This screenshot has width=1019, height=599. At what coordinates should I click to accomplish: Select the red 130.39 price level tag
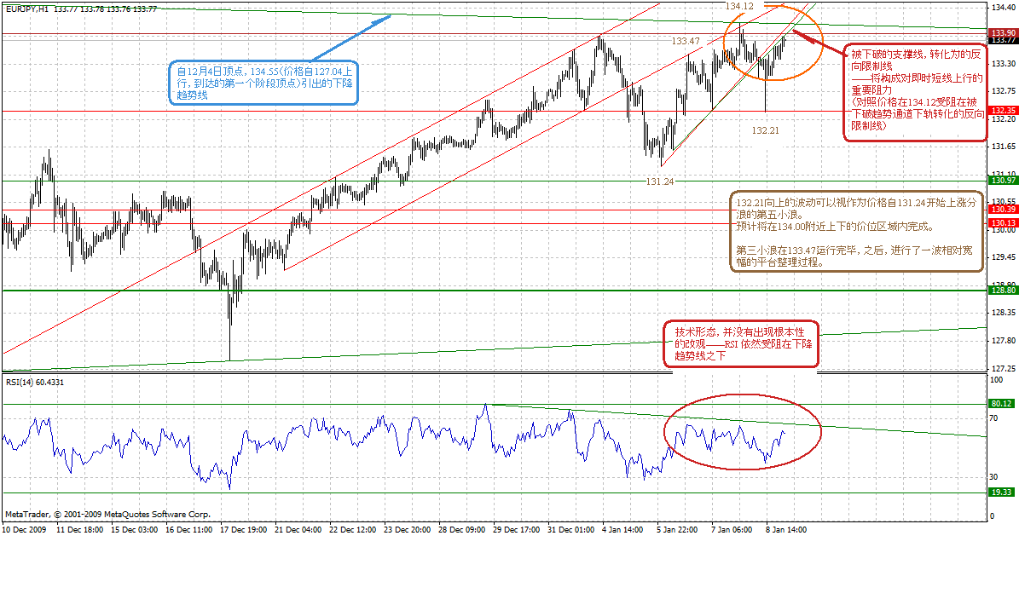point(1003,210)
